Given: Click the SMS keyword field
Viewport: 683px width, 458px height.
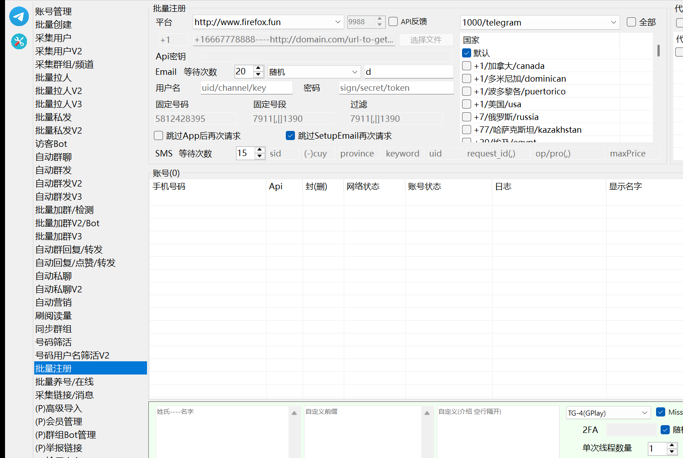Looking at the screenshot, I should 403,153.
